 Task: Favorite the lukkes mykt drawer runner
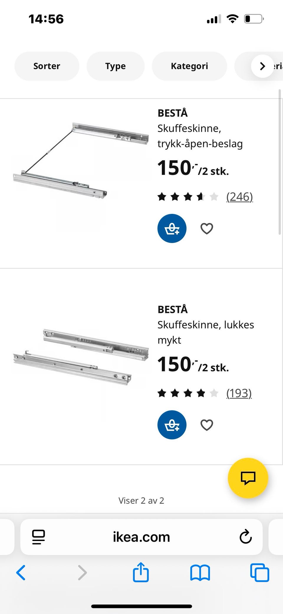tap(207, 425)
